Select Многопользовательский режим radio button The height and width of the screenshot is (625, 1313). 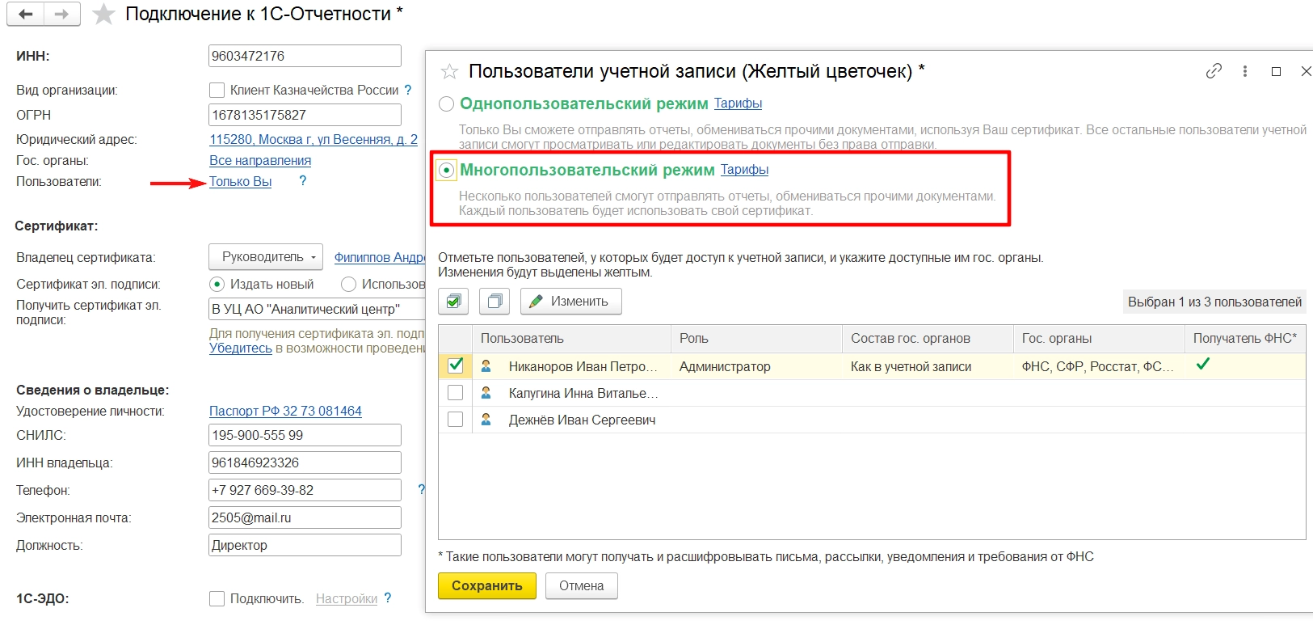446,171
